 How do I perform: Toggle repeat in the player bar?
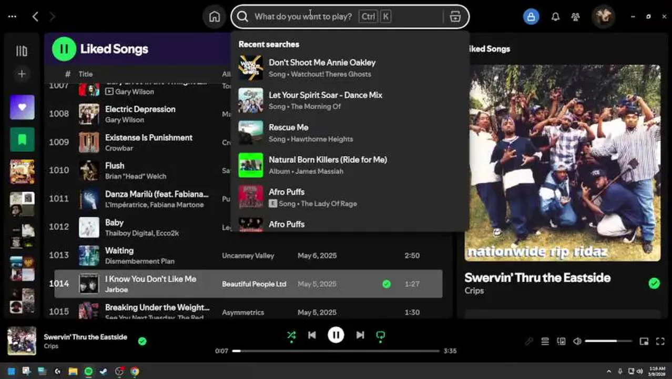pos(381,335)
